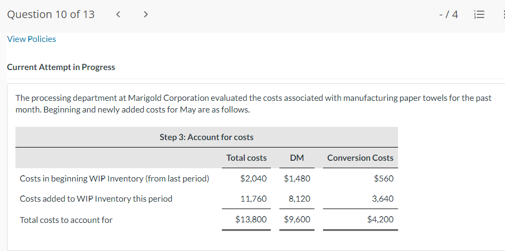The height and width of the screenshot is (251, 505).
Task: Go to the previous question arrow
Action: pos(117,15)
